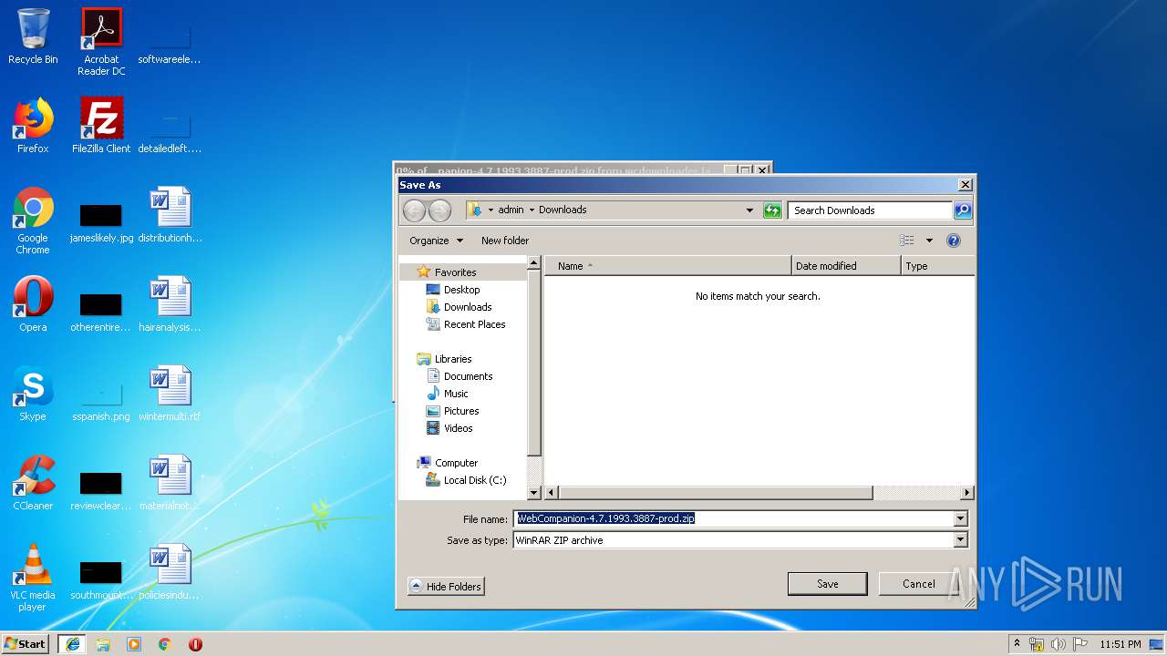
Task: Click the Back navigation arrow in Save As
Action: [x=414, y=210]
